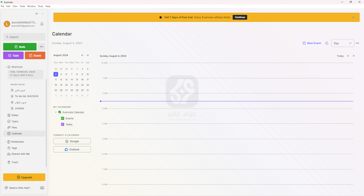
Task: Select August 15 in mini calendar
Action: (77, 80)
